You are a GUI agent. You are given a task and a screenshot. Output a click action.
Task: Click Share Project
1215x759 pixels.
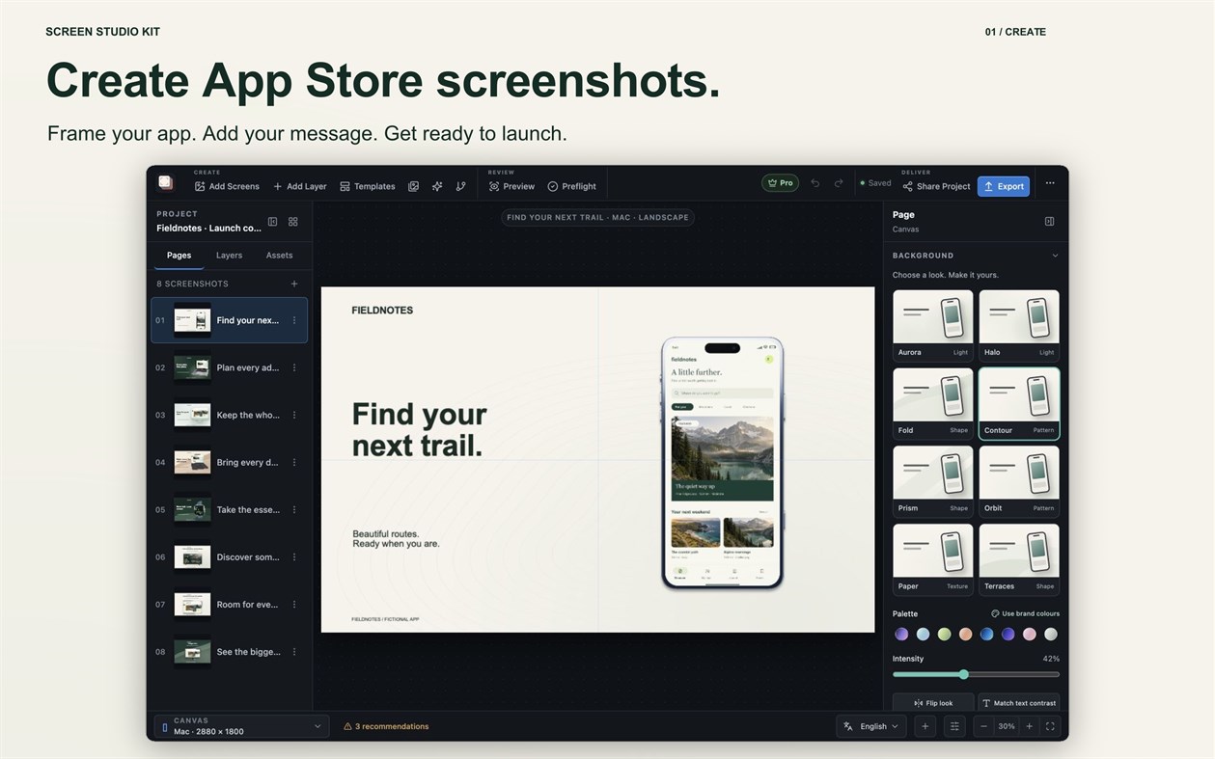(x=936, y=186)
